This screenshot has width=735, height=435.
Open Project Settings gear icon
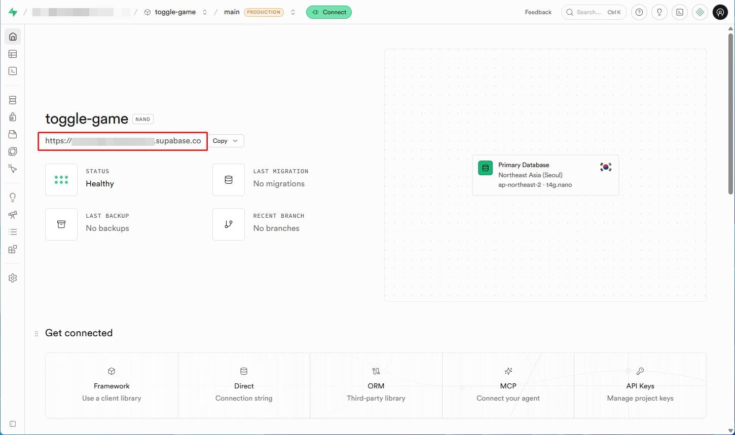click(13, 278)
